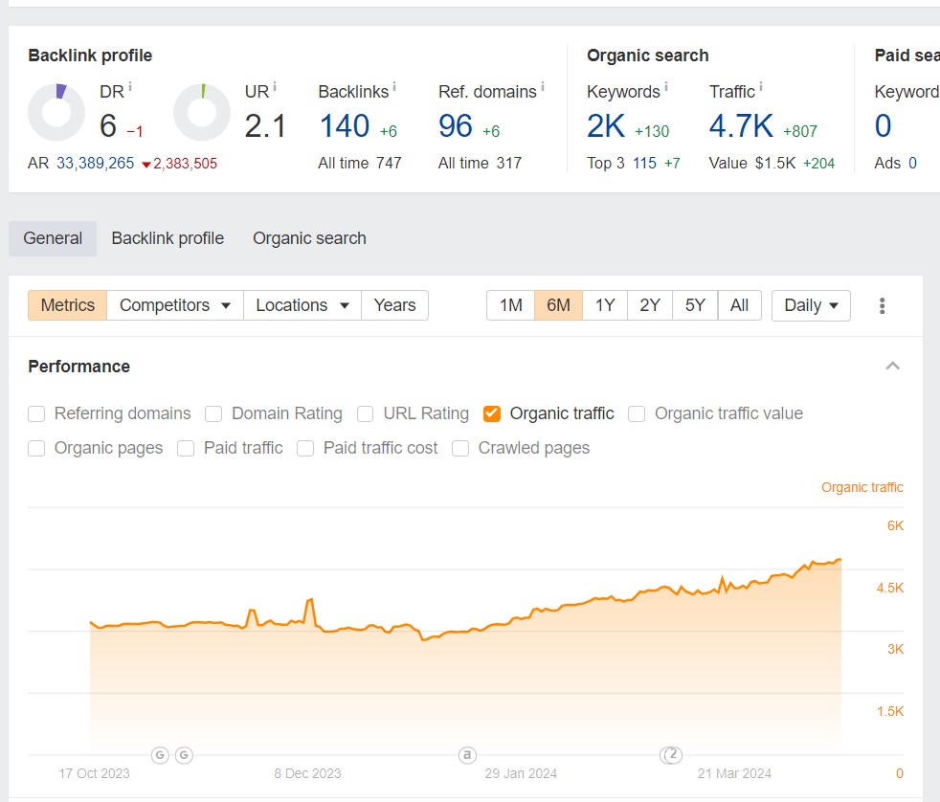The image size is (940, 802).
Task: Switch to the Backlink profile tab
Action: pos(168,238)
